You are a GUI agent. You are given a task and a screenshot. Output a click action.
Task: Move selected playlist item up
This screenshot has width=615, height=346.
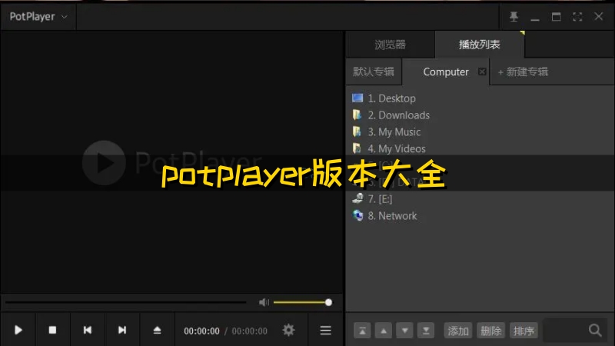[384, 331]
